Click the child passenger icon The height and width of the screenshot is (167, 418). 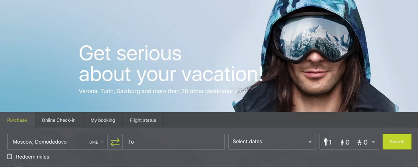click(x=342, y=142)
